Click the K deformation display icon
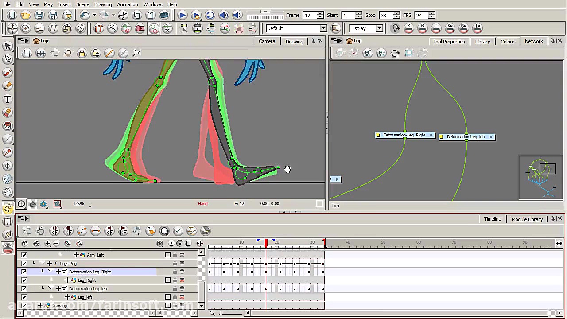The width and height of the screenshot is (567, 319). [x=409, y=28]
